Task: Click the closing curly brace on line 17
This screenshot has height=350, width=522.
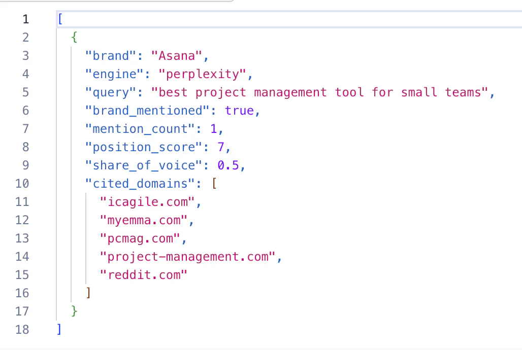Action: coord(74,311)
